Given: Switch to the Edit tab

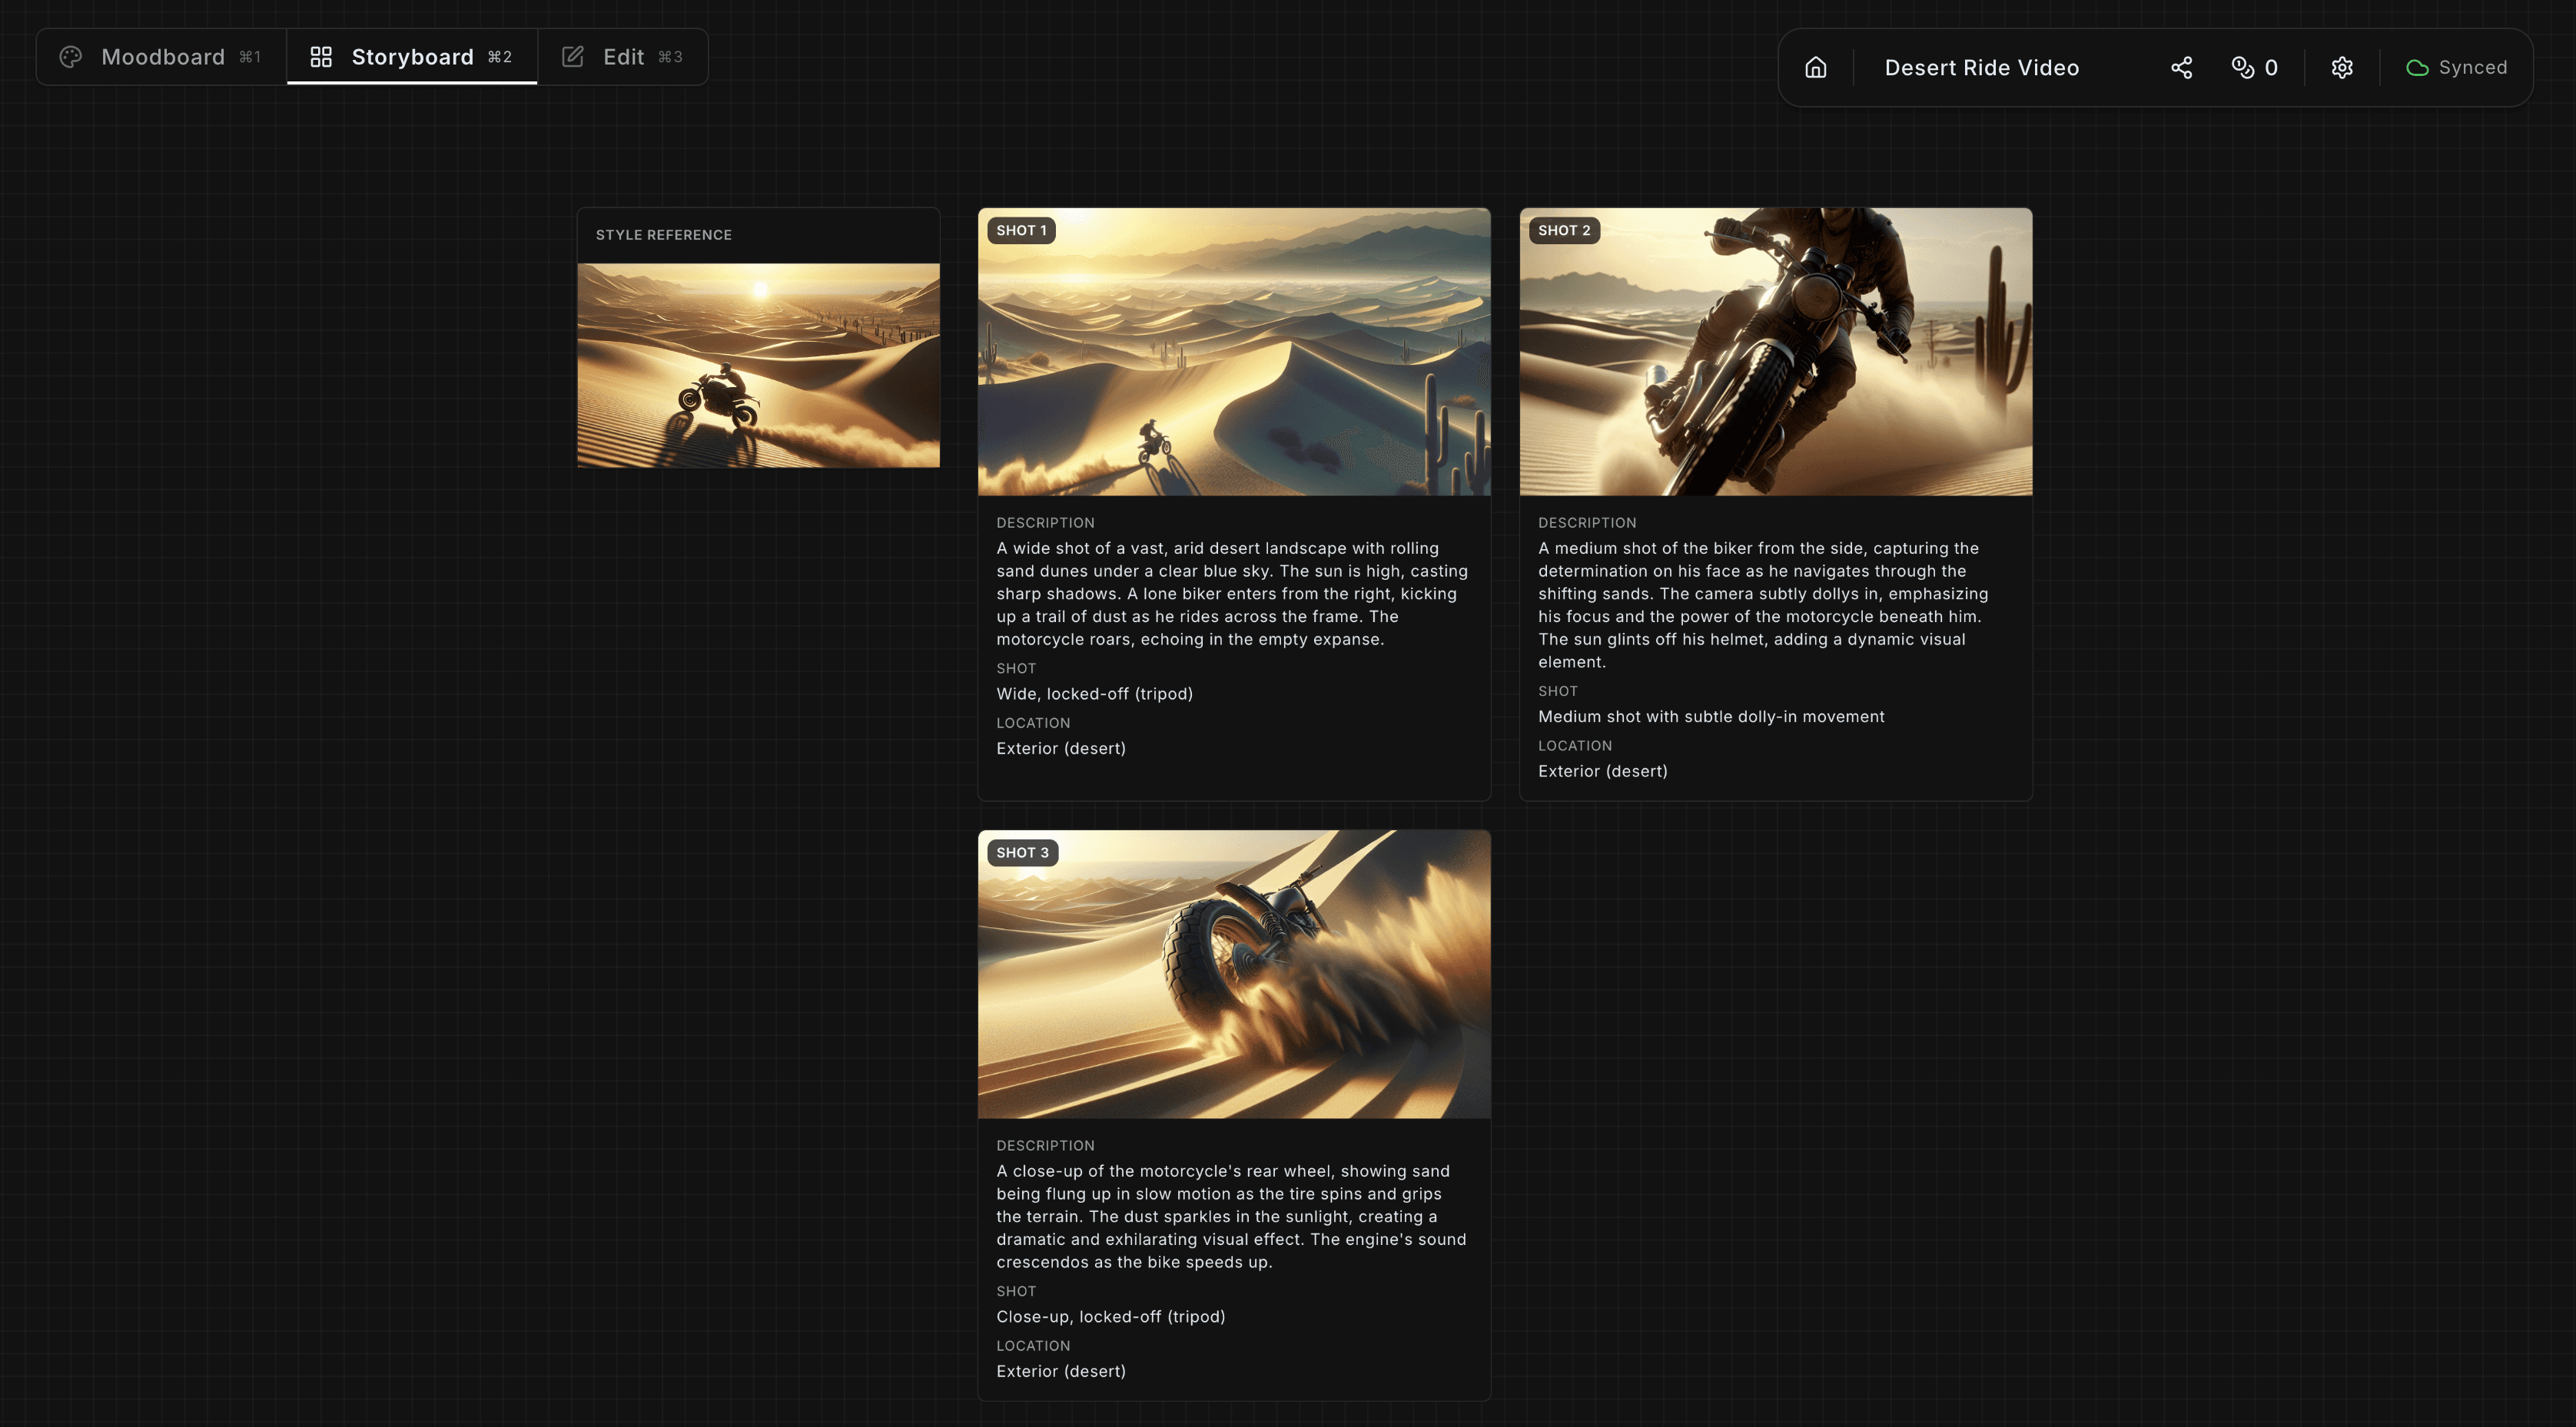Looking at the screenshot, I should pos(622,57).
